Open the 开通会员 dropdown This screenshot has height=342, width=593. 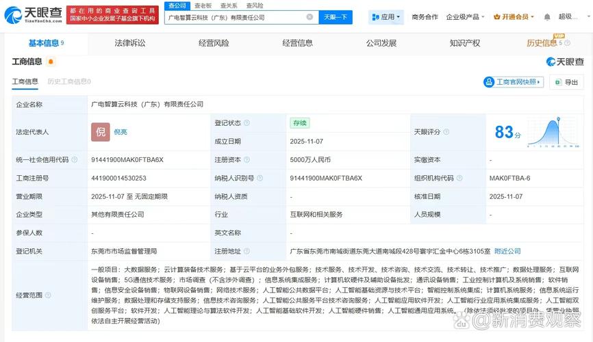(514, 17)
